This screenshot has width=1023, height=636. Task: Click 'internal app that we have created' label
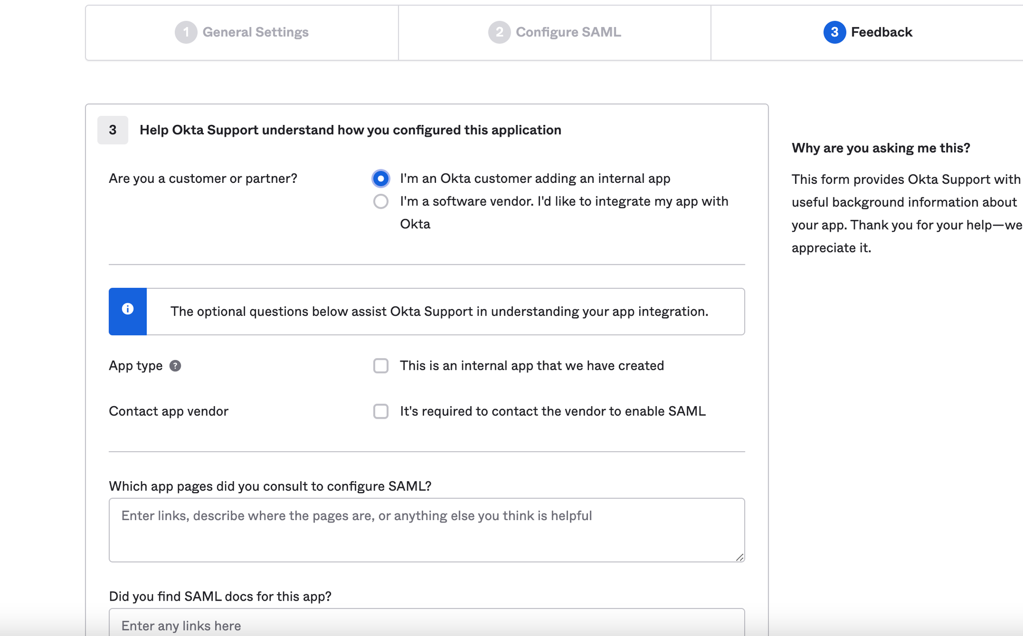tap(531, 366)
